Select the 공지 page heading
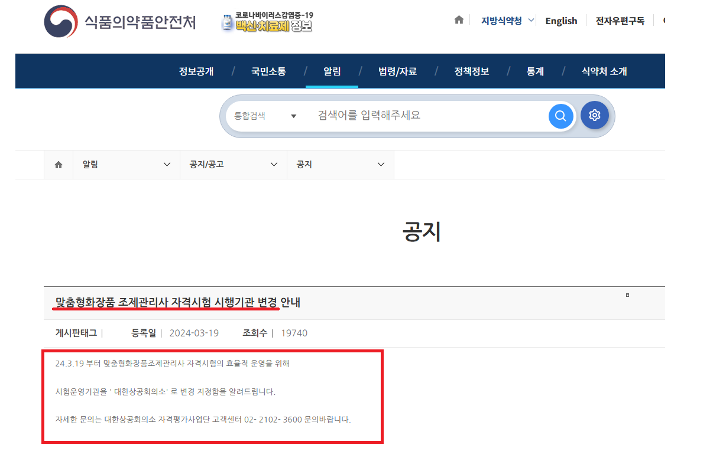726x458 pixels. point(422,232)
